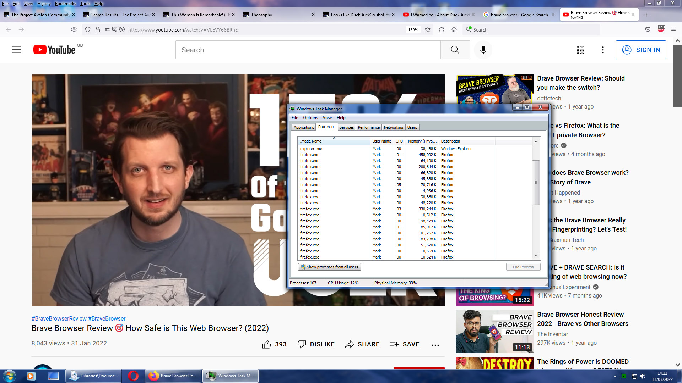Click the SIGN IN button

click(x=640, y=50)
